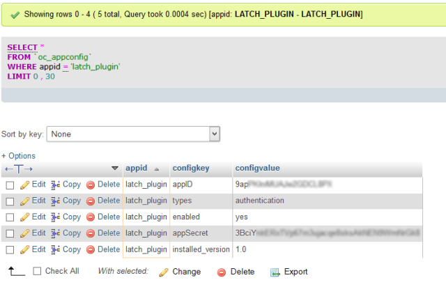This screenshot has height=287, width=446.
Task: Click Copy icon for installed_version row
Action: tap(55, 249)
